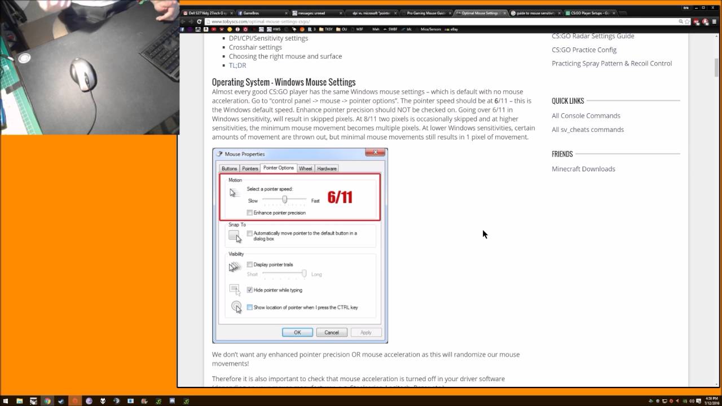Open the Action Center notifications icon

(x=699, y=401)
